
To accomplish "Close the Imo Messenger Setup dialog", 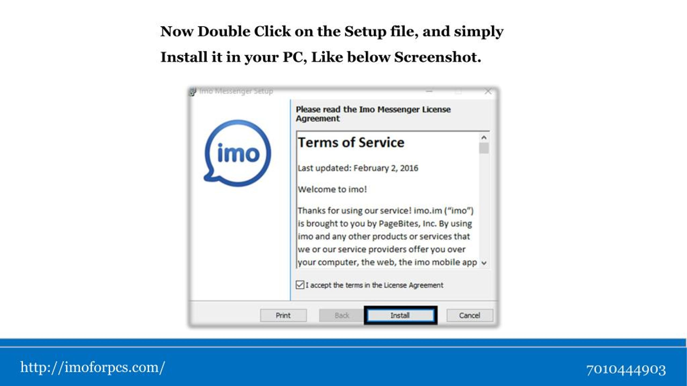I will pyautogui.click(x=488, y=92).
